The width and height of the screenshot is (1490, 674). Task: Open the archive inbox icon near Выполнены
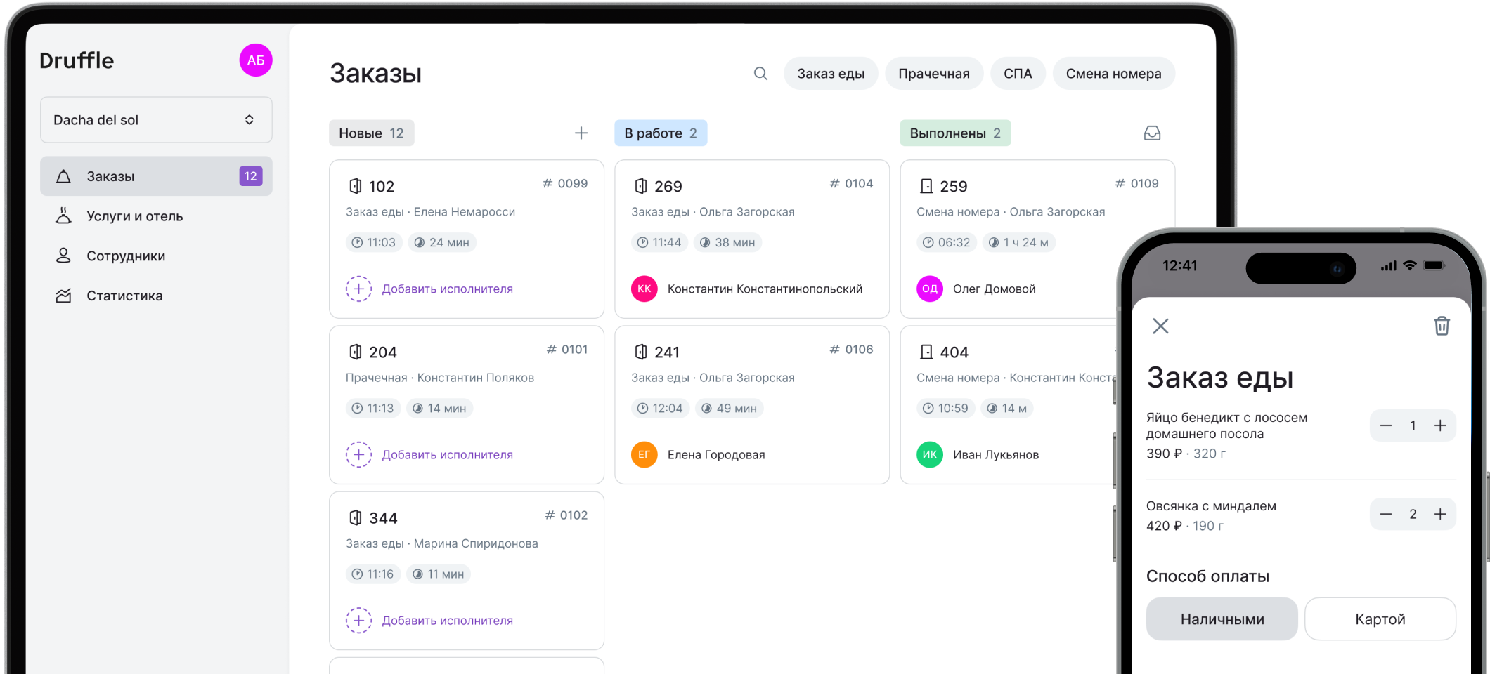(1152, 133)
